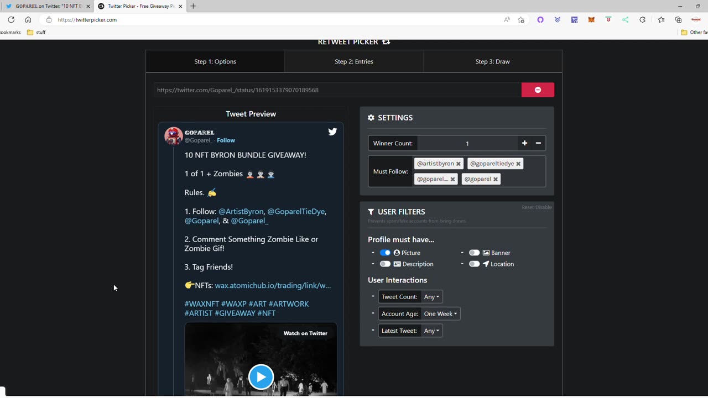Viewport: 708px width, 398px height.
Task: Click the Read Aloud icon in address bar
Action: click(x=507, y=20)
